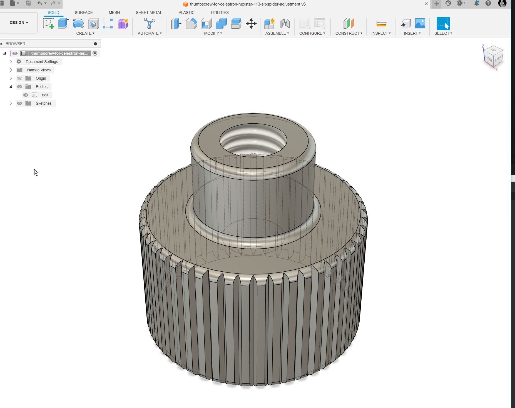
Task: Show the hidden Origin folder
Action: click(x=19, y=78)
